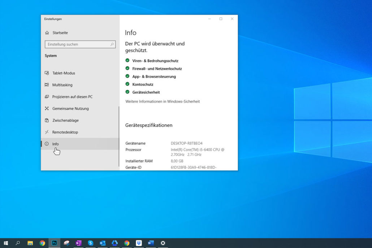This screenshot has width=372, height=248.
Task: Select the Info sidebar item
Action: (x=55, y=144)
